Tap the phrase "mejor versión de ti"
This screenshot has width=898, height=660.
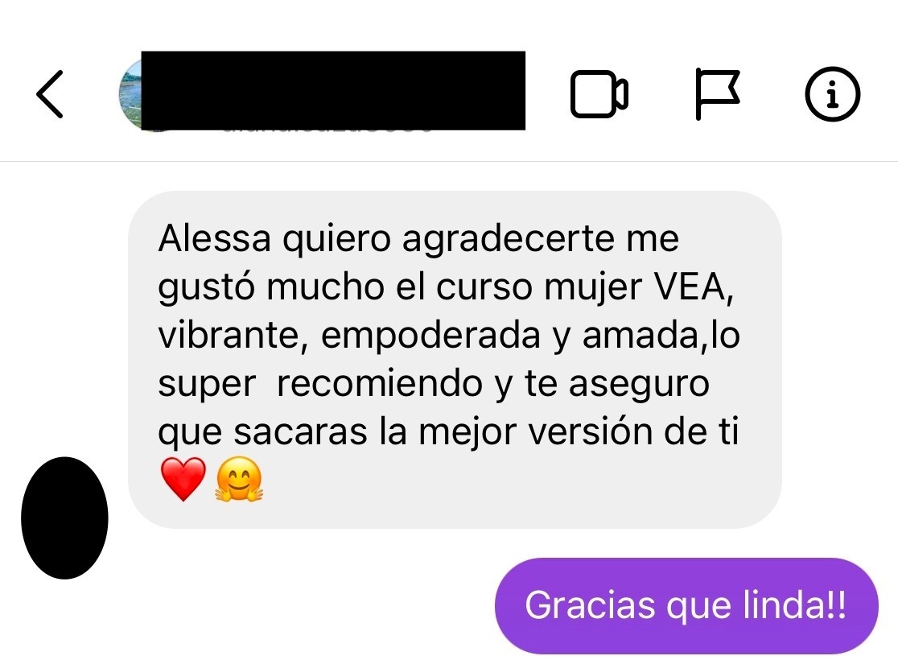coord(579,431)
